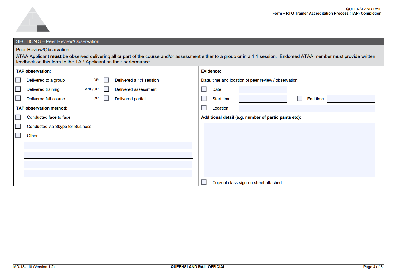Select the 'Location' checkbox
This screenshot has height=280, width=396.
tap(204, 108)
